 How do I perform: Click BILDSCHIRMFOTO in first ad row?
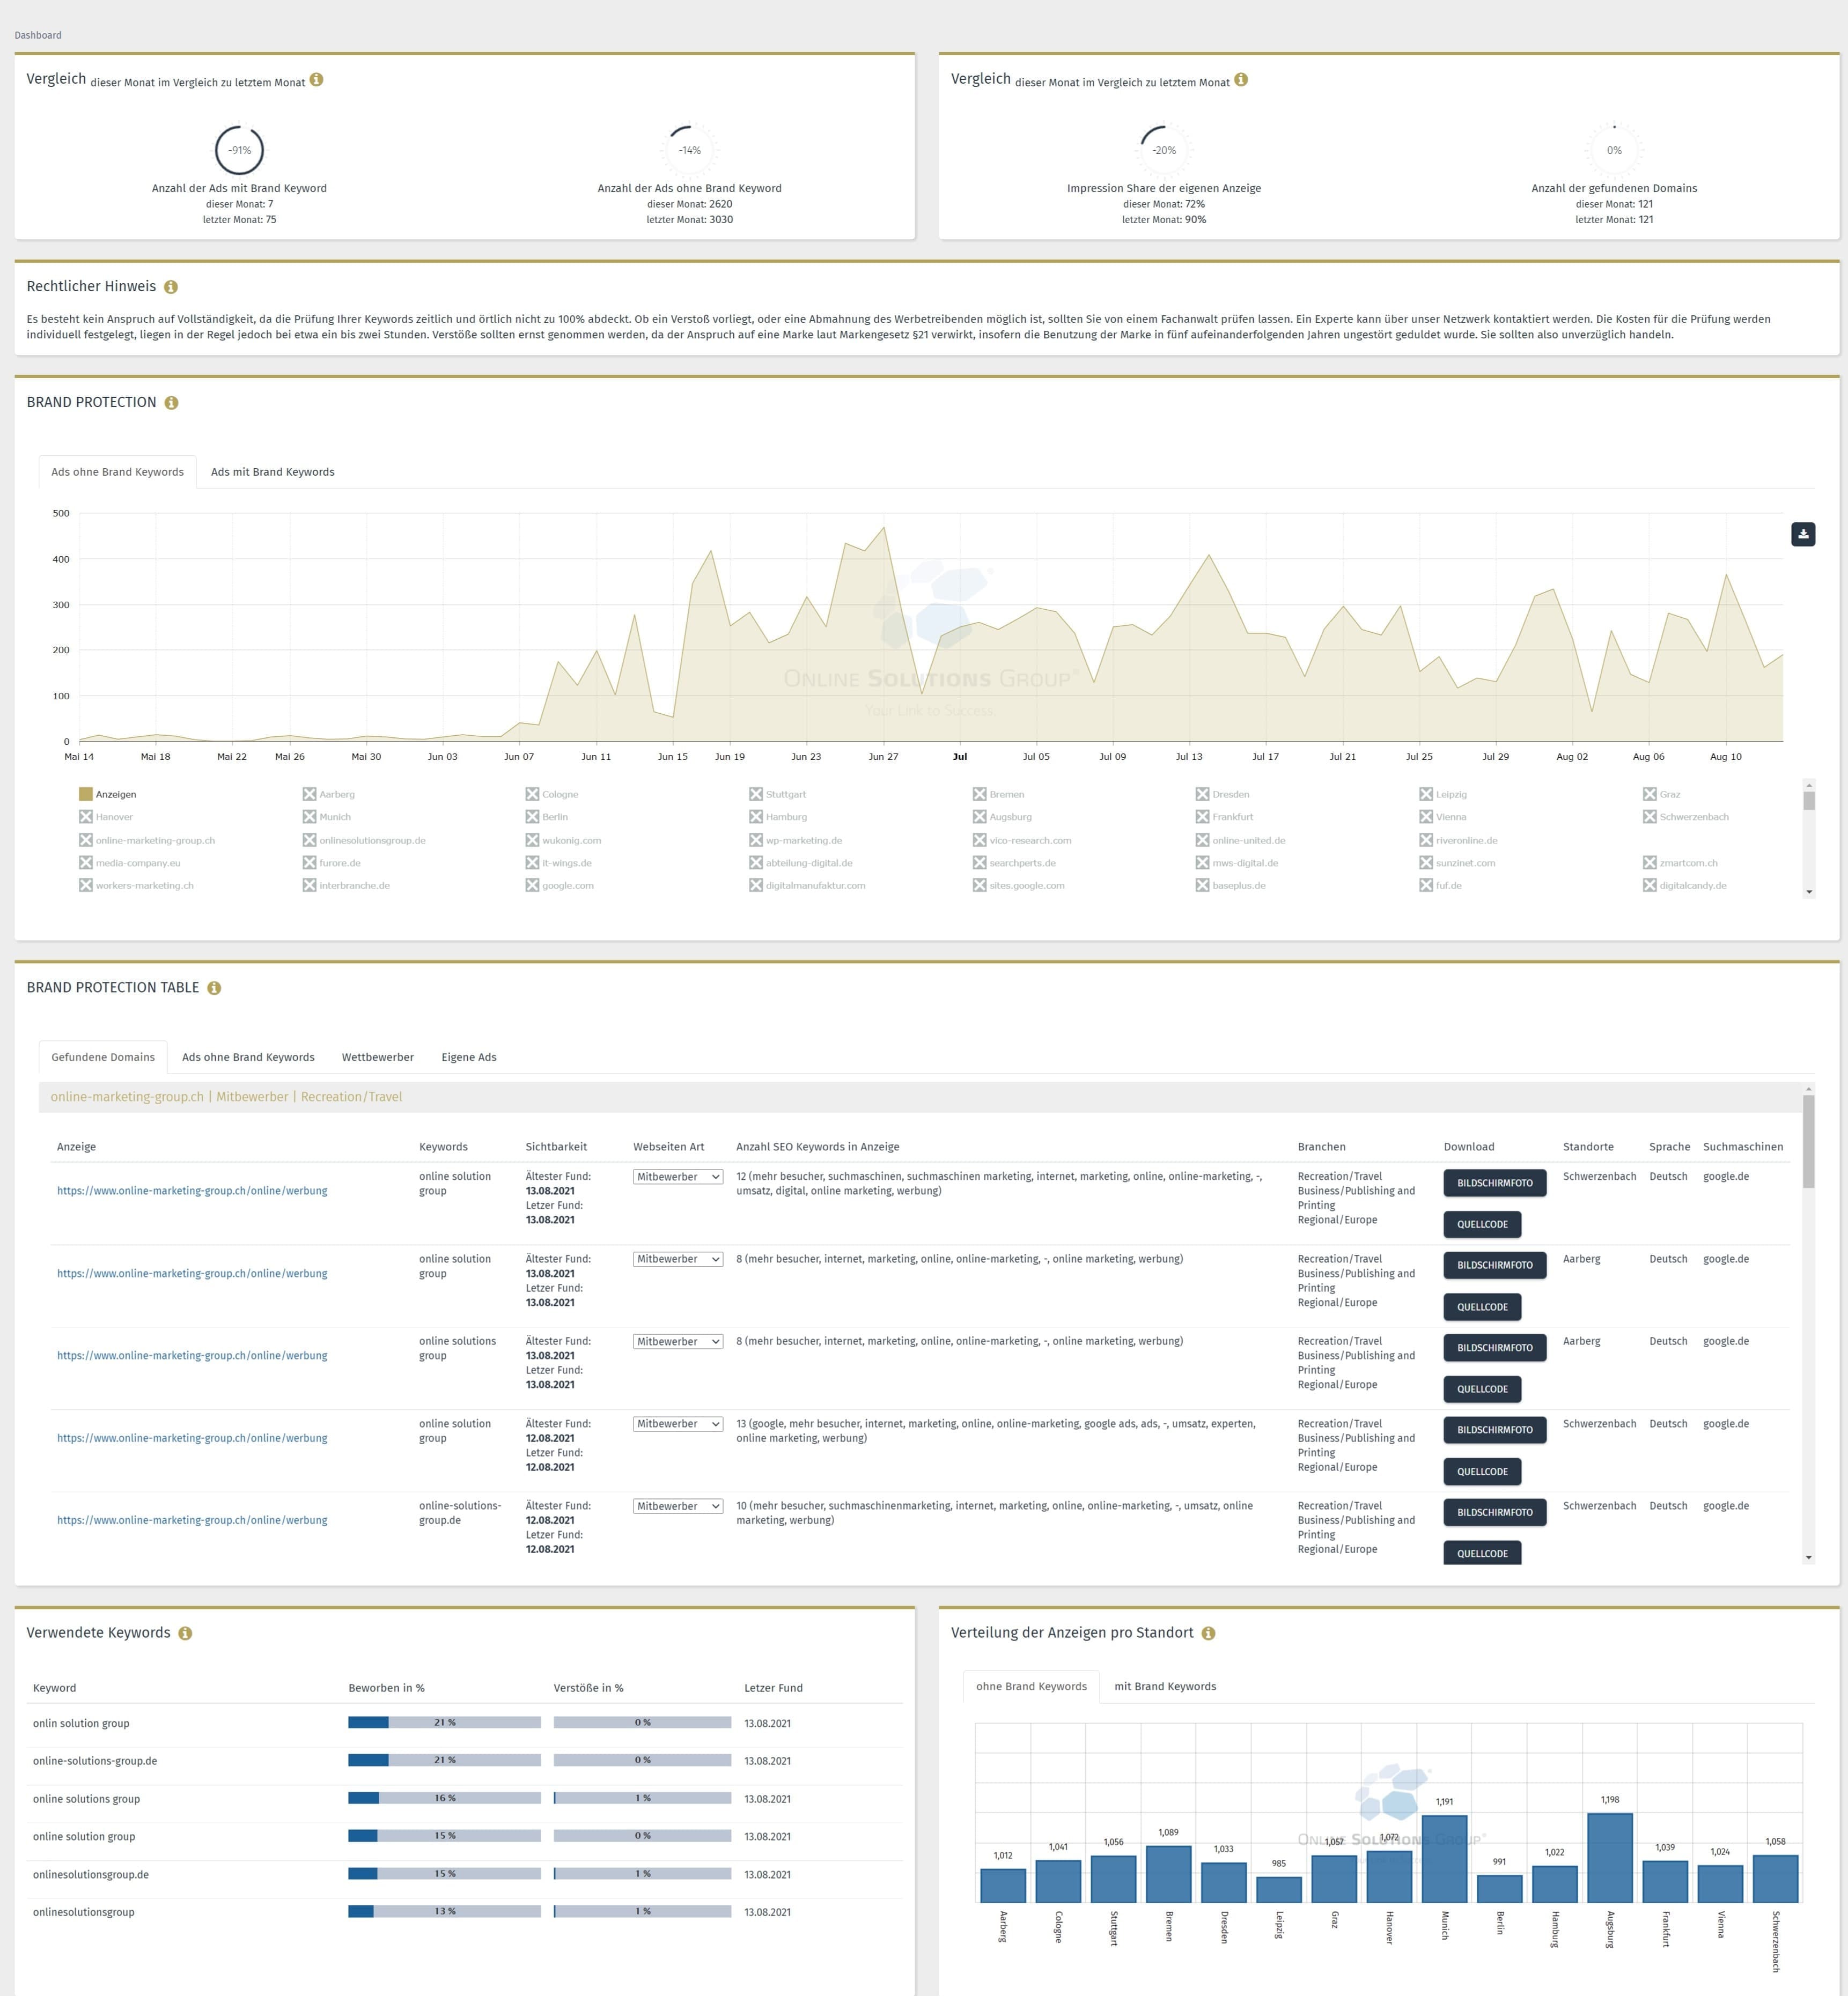pos(1495,1184)
